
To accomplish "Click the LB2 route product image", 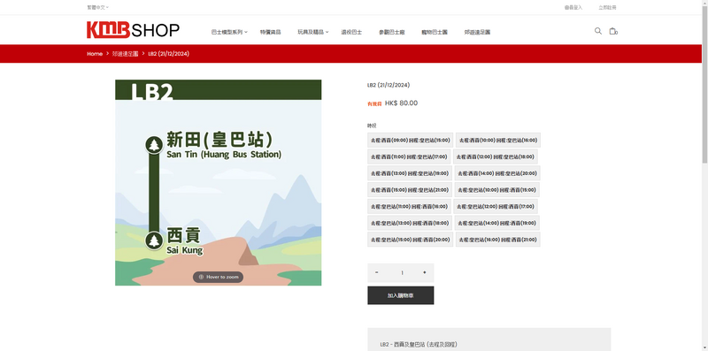I will click(218, 183).
